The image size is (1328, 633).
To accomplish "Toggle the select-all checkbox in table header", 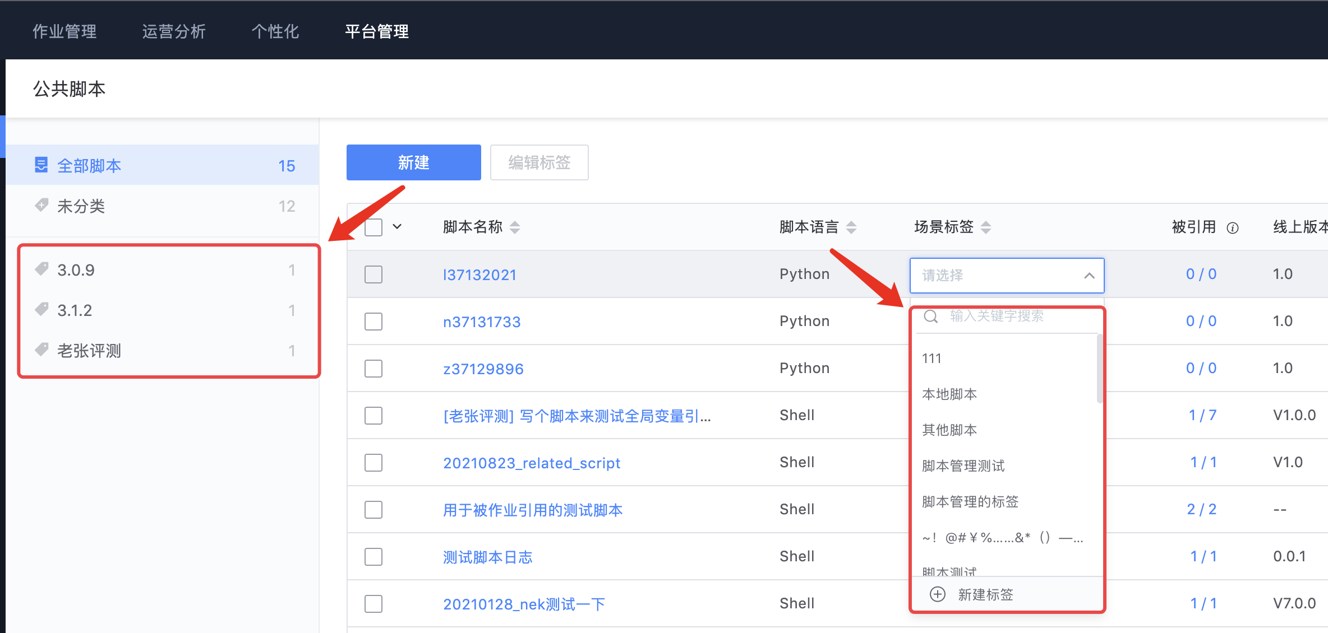I will point(373,227).
